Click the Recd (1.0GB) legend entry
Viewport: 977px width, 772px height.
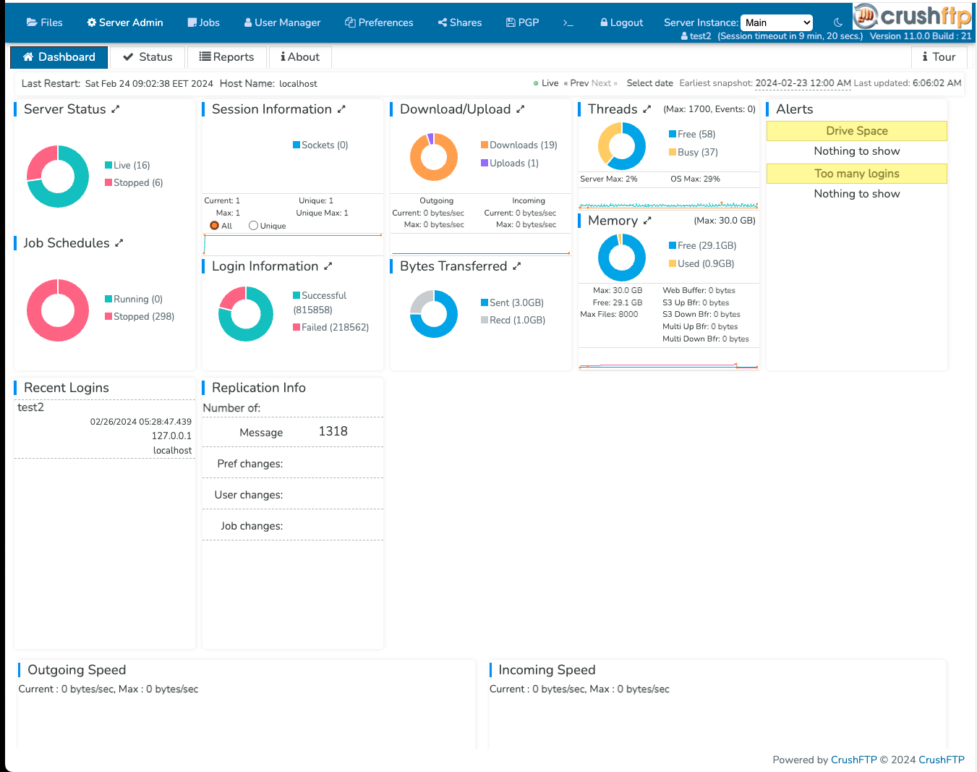click(x=513, y=320)
